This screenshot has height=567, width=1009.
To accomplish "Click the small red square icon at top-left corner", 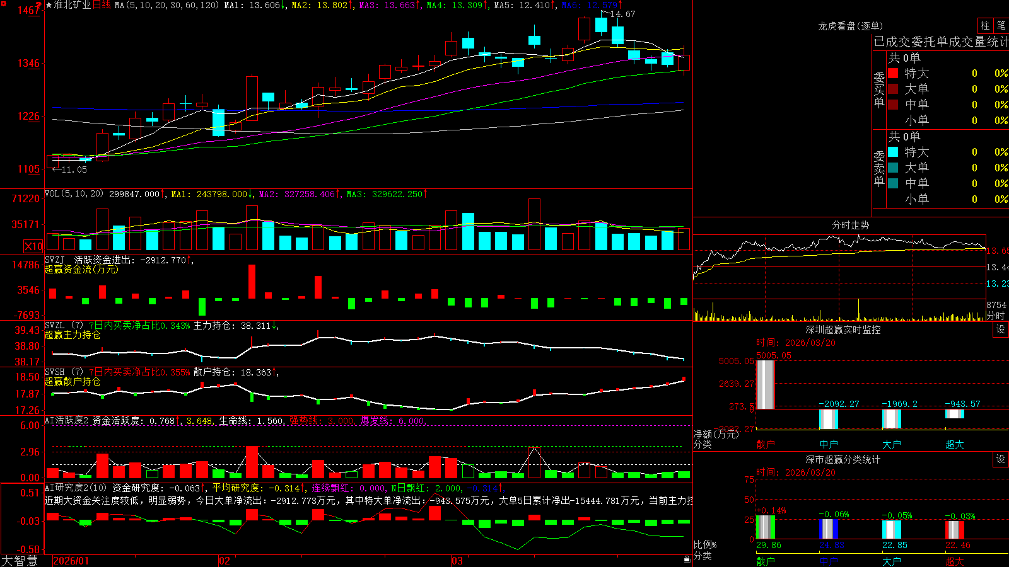I will [3, 3].
